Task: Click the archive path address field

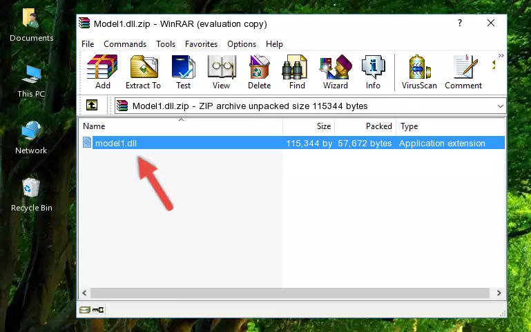Action: (x=310, y=106)
